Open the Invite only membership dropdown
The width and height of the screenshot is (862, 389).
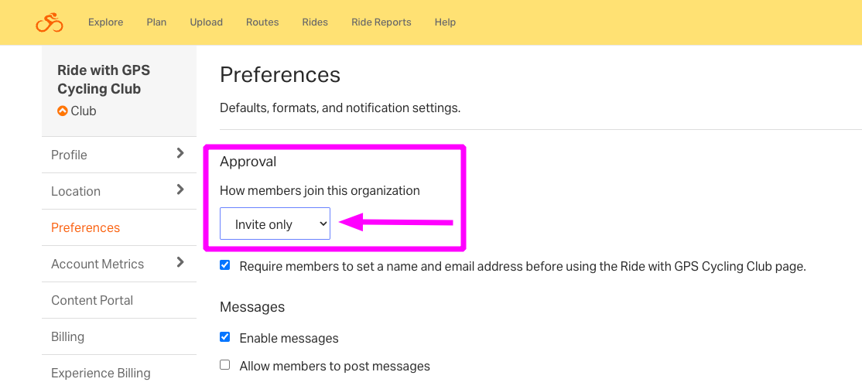pos(275,224)
